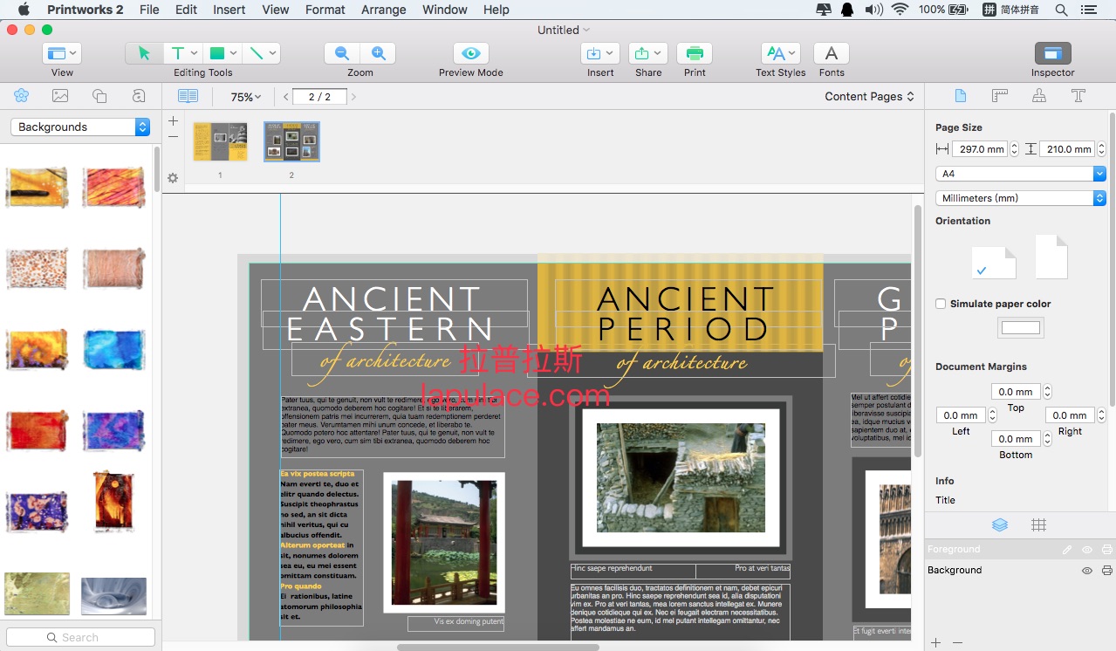Image resolution: width=1116 pixels, height=651 pixels.
Task: Select the arrow selection tool
Action: coord(144,53)
